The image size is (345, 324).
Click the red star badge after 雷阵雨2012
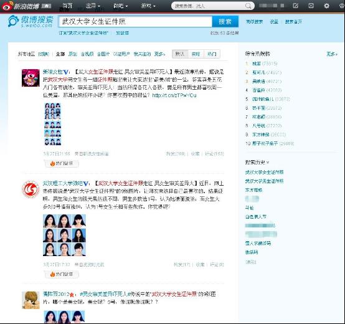coord(72,295)
